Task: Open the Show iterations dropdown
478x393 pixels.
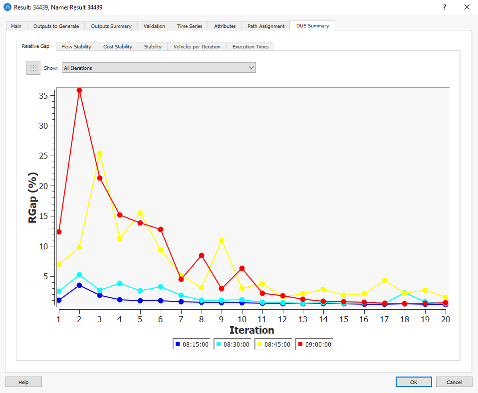Action: (x=159, y=67)
